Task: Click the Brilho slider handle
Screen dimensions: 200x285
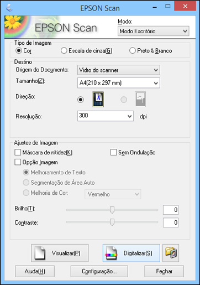Action: [112, 210]
